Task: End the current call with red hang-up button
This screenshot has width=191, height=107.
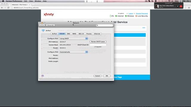Action: tap(181, 6)
